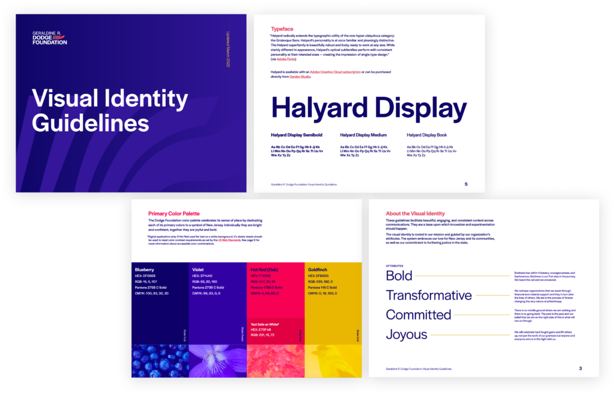Click the Pantone 2758 C Solid text

point(151,288)
